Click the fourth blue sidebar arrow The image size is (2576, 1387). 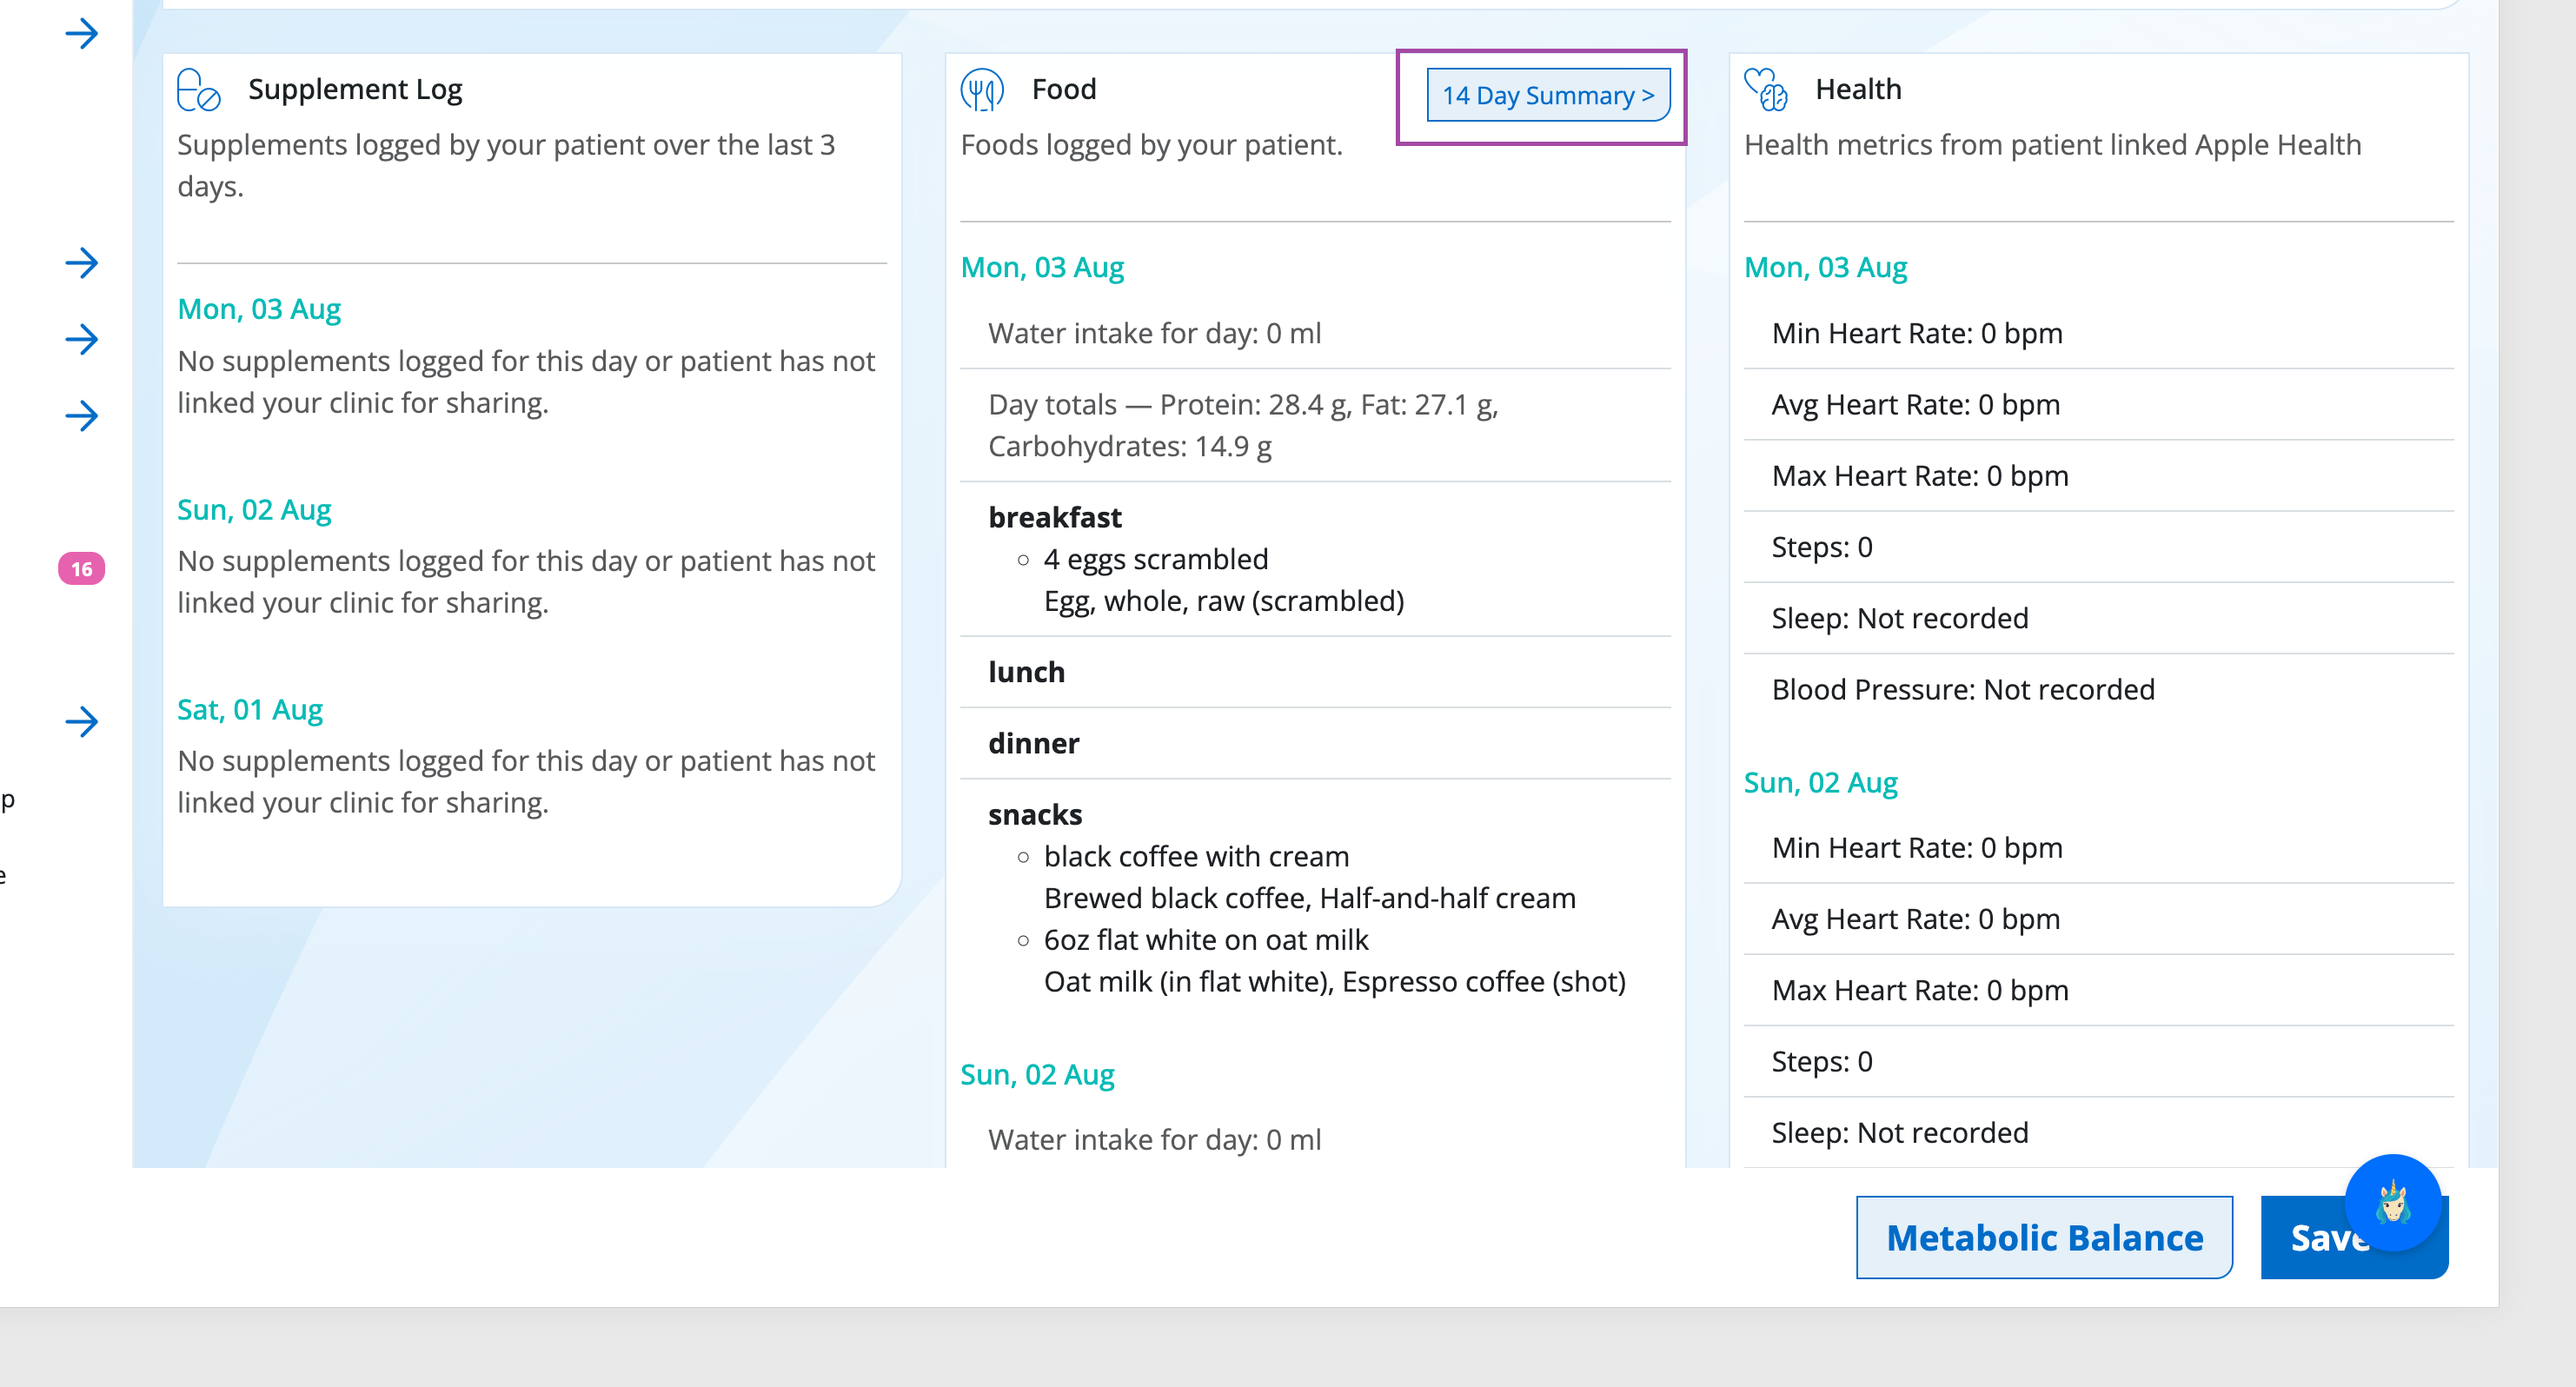82,416
